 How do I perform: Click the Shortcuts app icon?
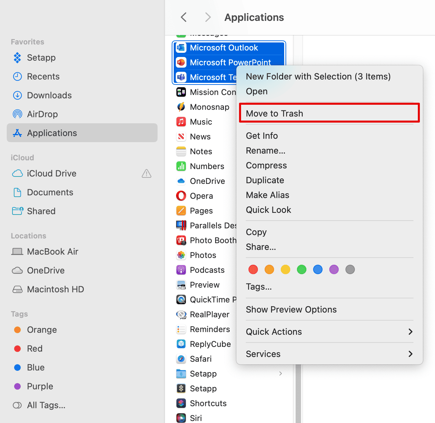[x=181, y=403]
